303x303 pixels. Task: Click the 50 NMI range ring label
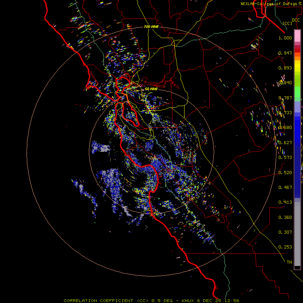click(151, 89)
